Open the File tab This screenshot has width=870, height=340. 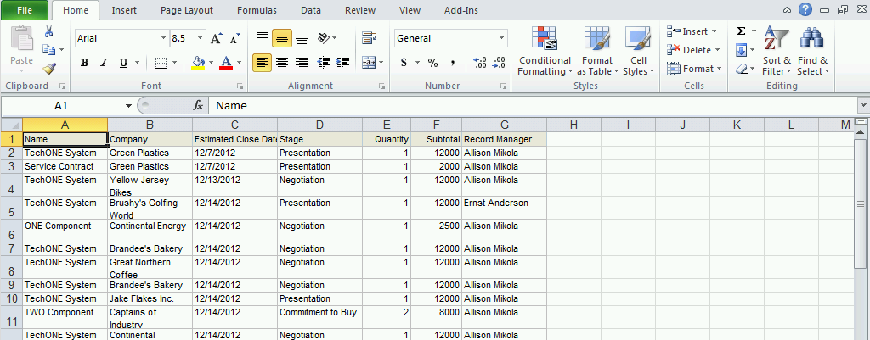pos(25,10)
